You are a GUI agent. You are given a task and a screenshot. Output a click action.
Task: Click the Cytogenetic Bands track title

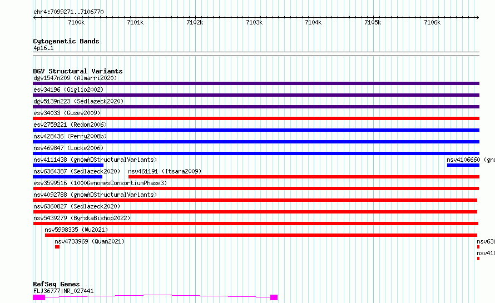[x=66, y=41]
